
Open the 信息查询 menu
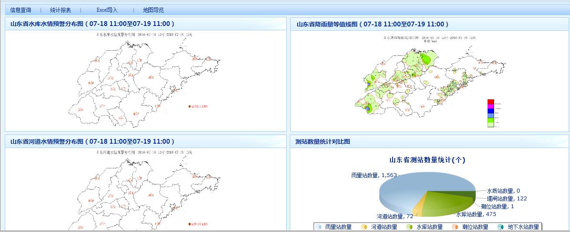21,10
